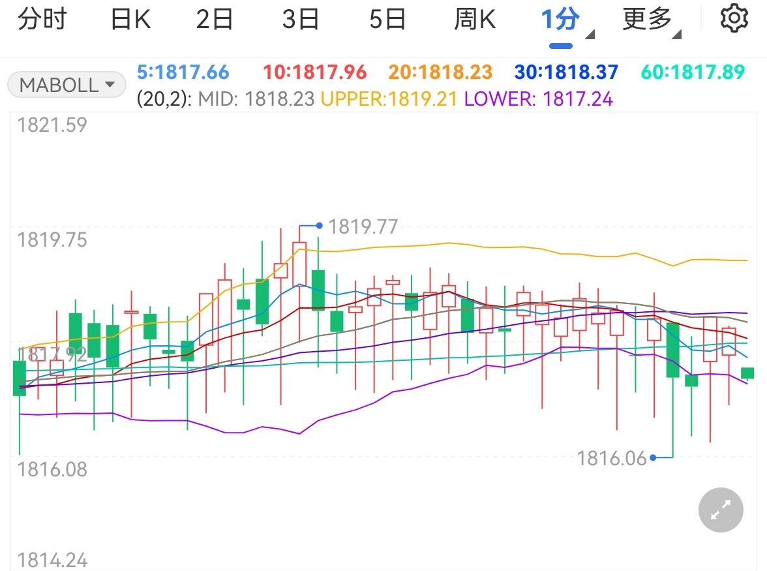Viewport: 767px width, 571px height.
Task: Click the 10:1817.96 moving average value
Action: (314, 72)
